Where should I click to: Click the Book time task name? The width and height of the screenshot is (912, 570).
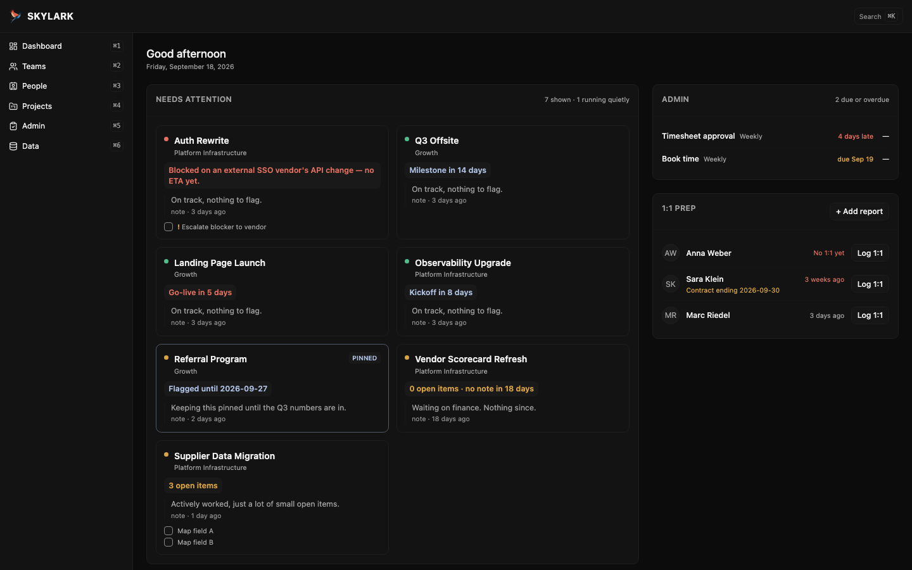[680, 159]
